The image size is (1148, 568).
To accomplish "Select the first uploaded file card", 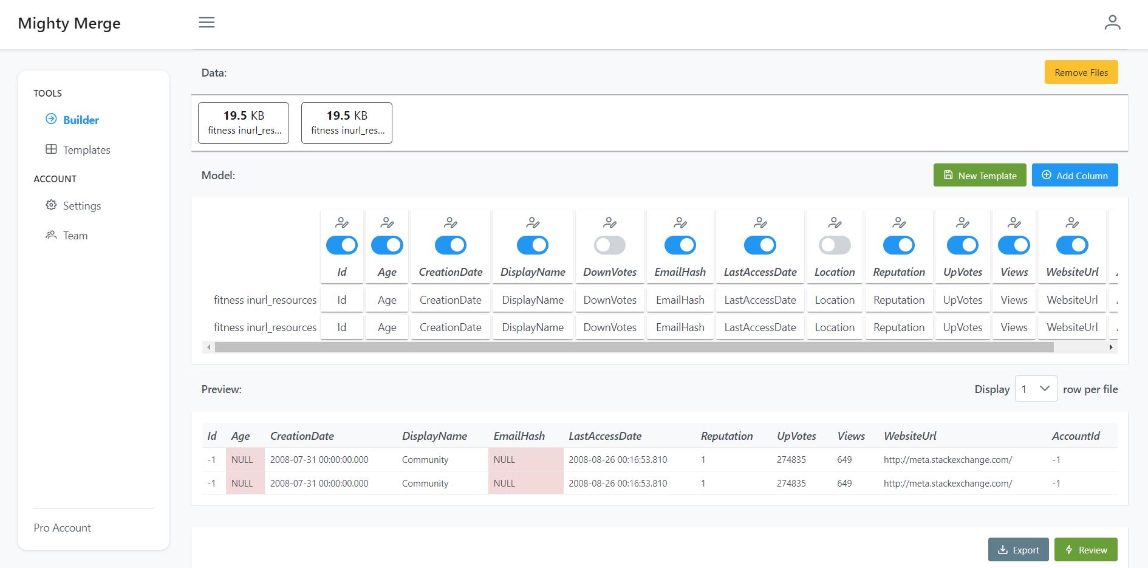I will click(x=244, y=123).
